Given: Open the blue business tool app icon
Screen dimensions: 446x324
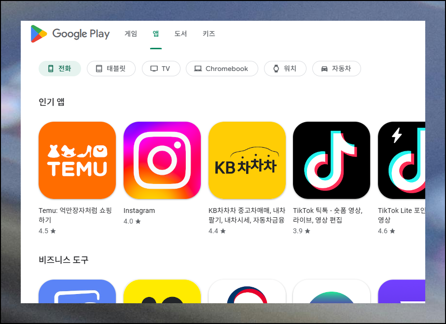Looking at the screenshot, I should [x=77, y=291].
